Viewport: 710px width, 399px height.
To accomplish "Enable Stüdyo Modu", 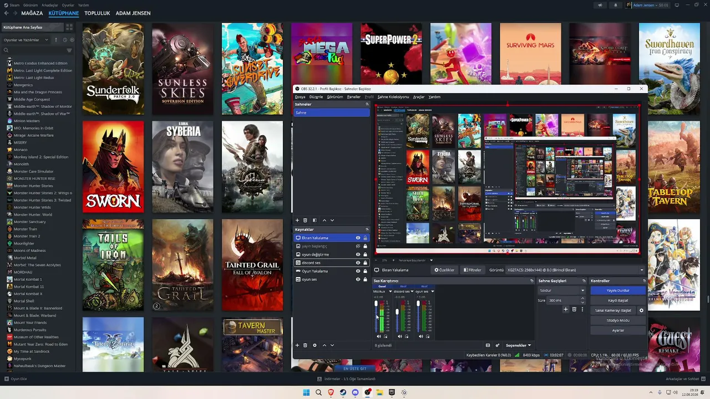I will 618,320.
